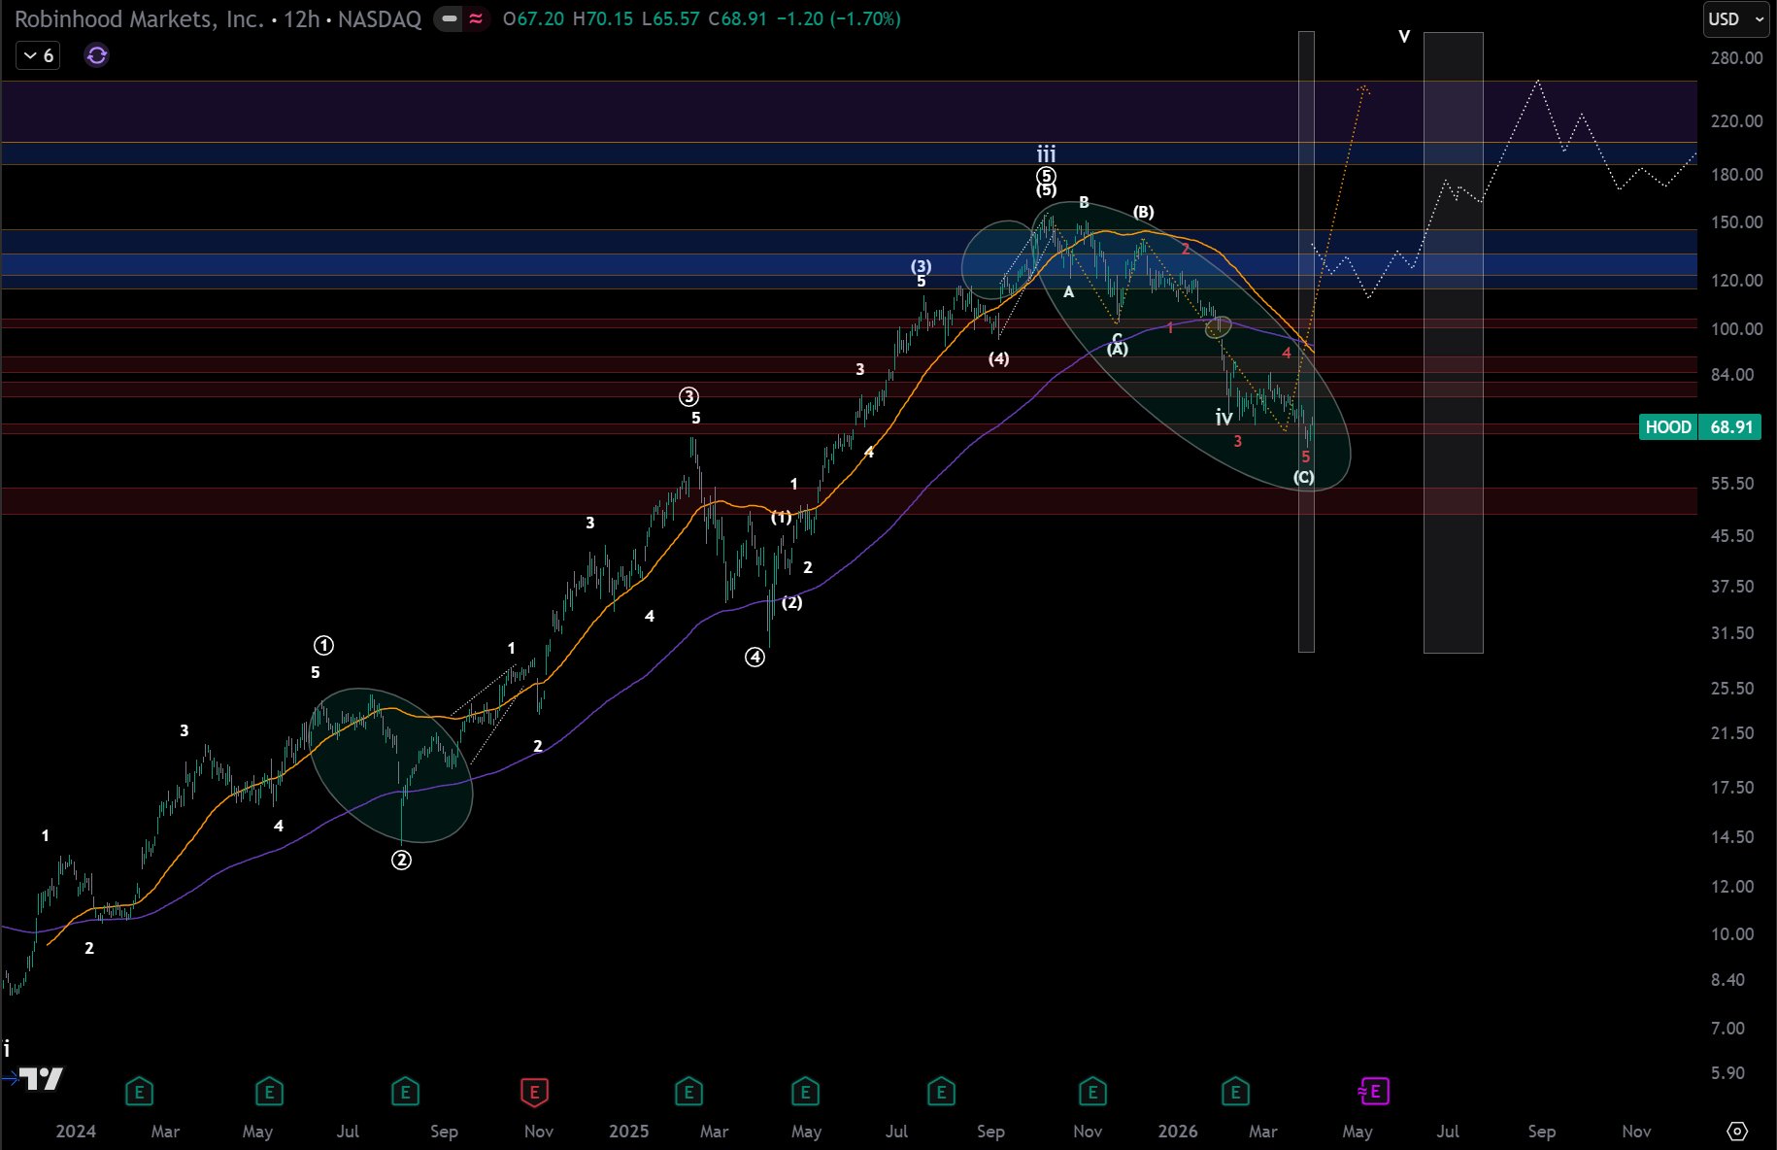The image size is (1777, 1150).
Task: Click the 2025 label on the time axis
Action: [x=628, y=1132]
